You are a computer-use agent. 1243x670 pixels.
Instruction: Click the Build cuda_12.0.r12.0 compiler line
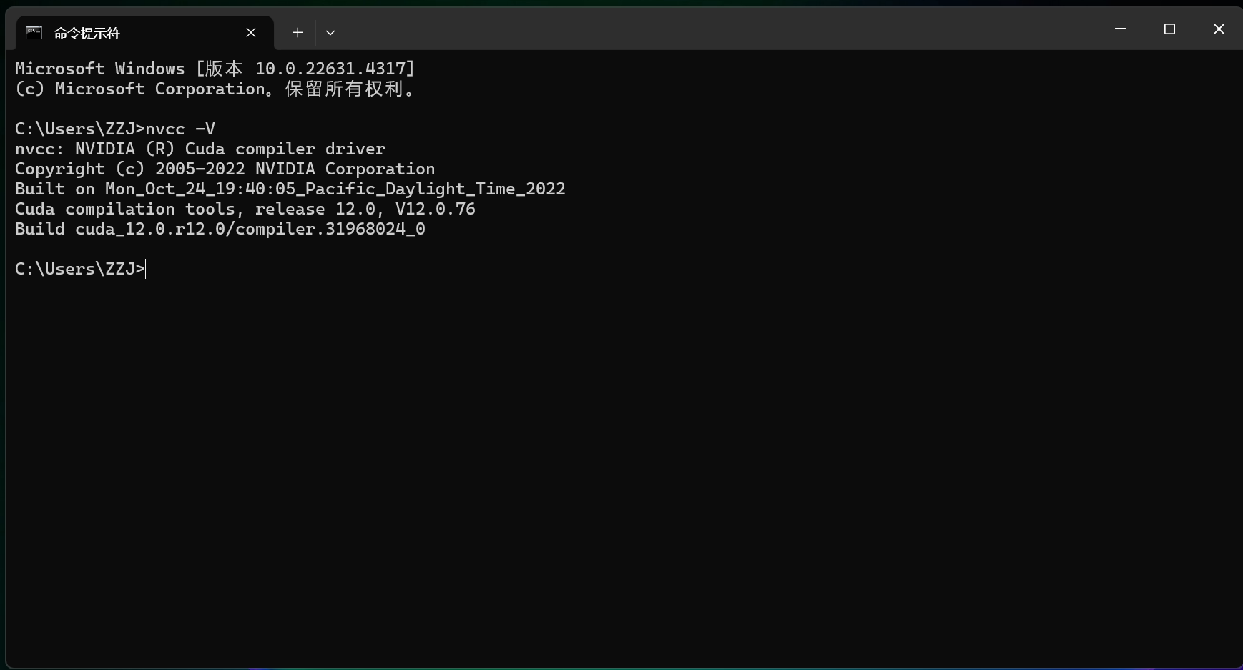[x=220, y=229]
